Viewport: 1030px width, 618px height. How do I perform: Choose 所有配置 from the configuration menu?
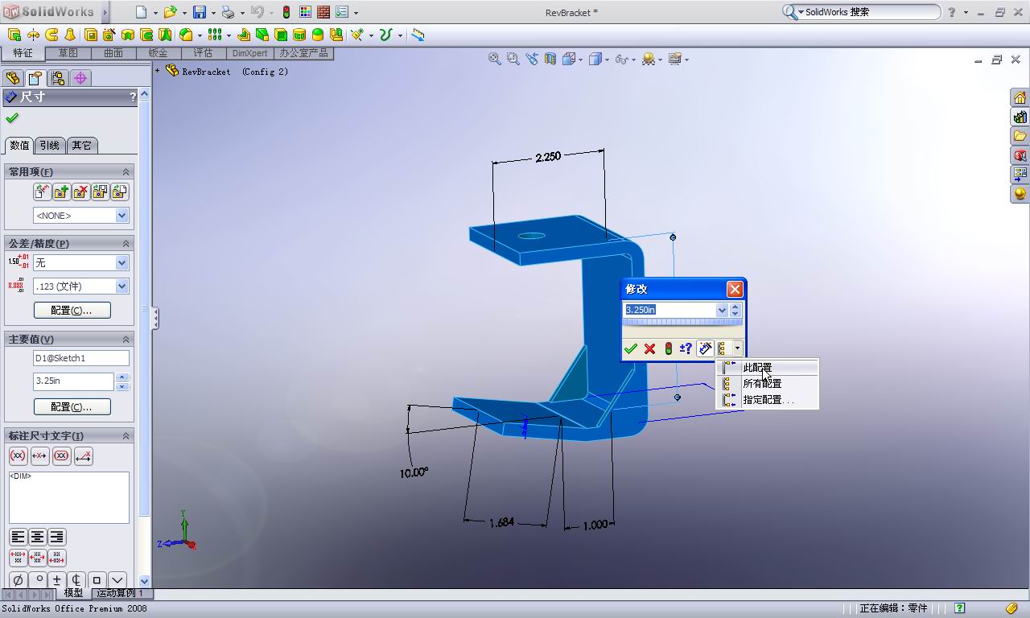coord(768,384)
